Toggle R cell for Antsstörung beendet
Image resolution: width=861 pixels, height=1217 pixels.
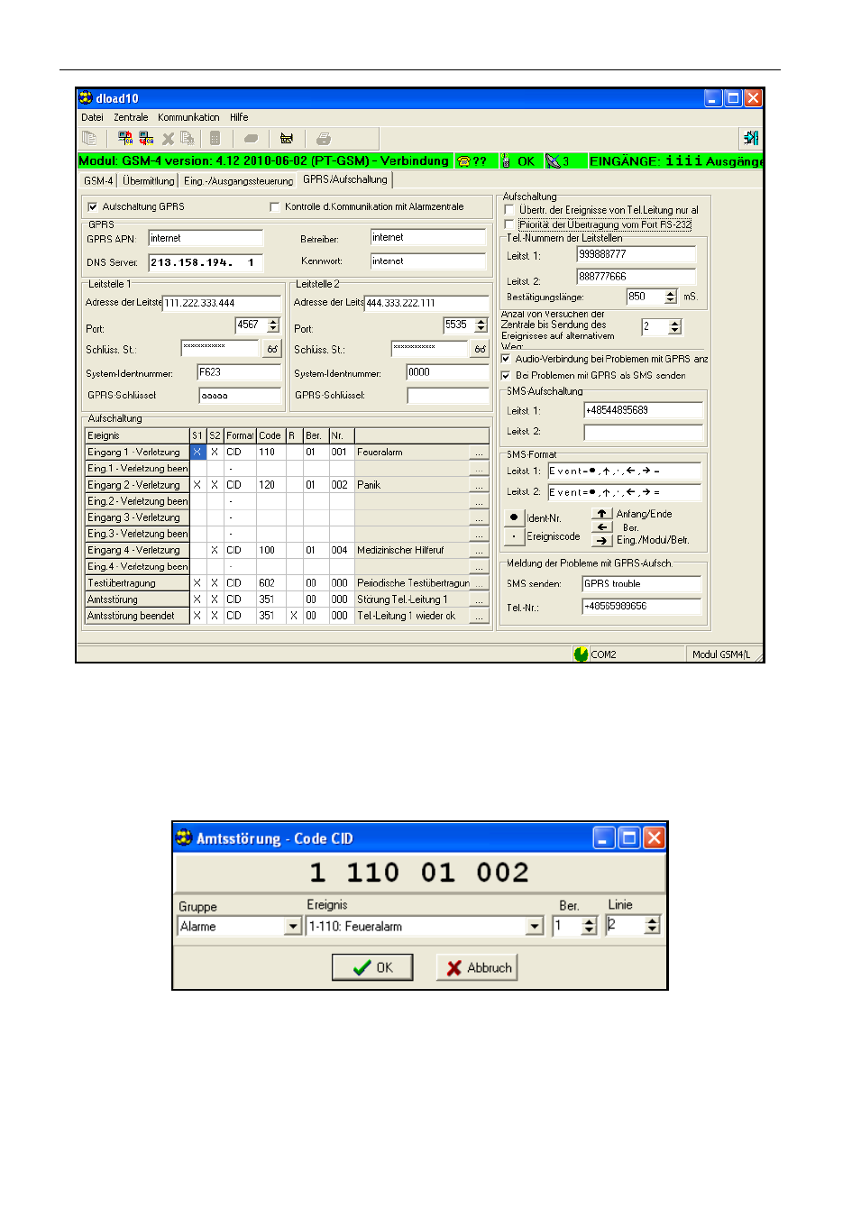[x=294, y=616]
